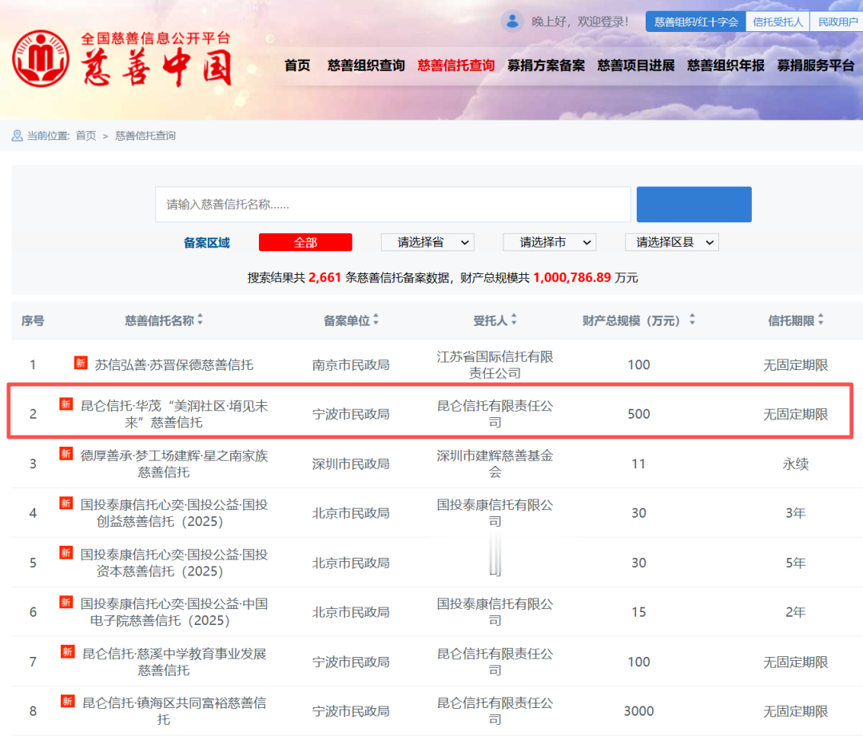
Task: Open the 请选择区县 dropdown
Action: tap(672, 242)
